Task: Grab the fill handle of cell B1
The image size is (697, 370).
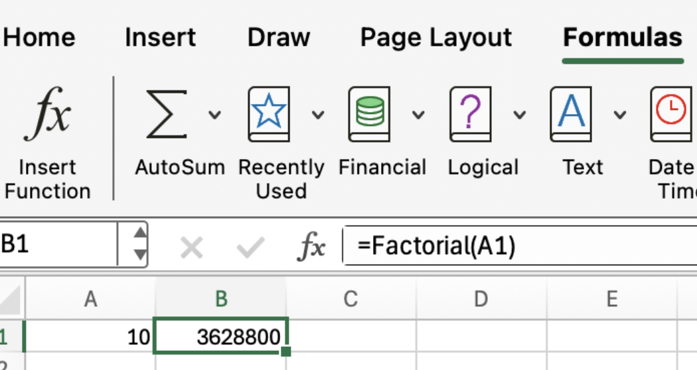Action: point(286,352)
